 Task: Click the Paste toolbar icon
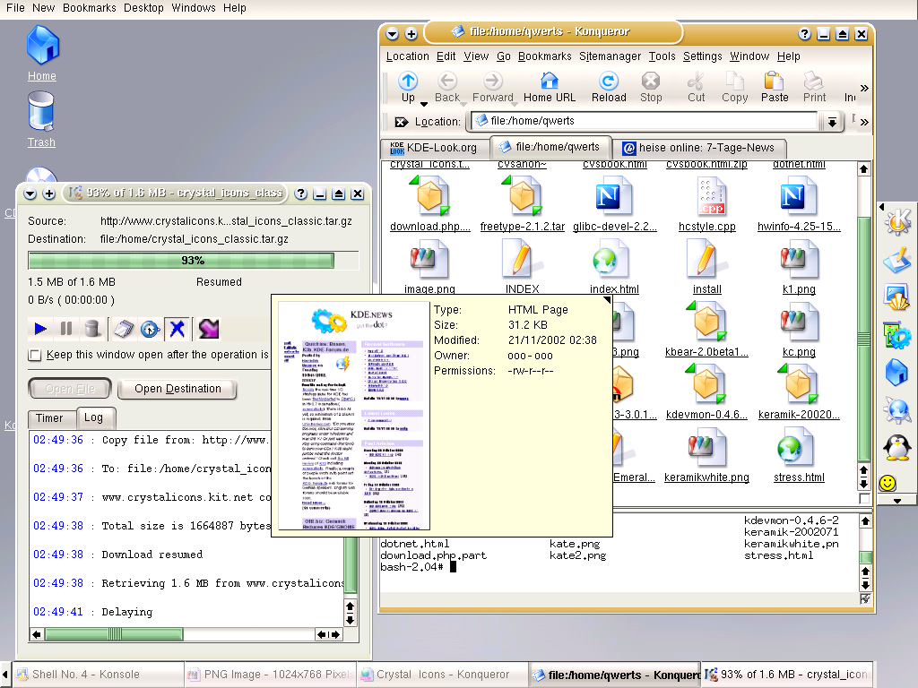pos(775,87)
